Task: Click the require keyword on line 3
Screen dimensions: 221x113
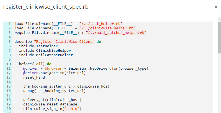Action: tap(22, 33)
